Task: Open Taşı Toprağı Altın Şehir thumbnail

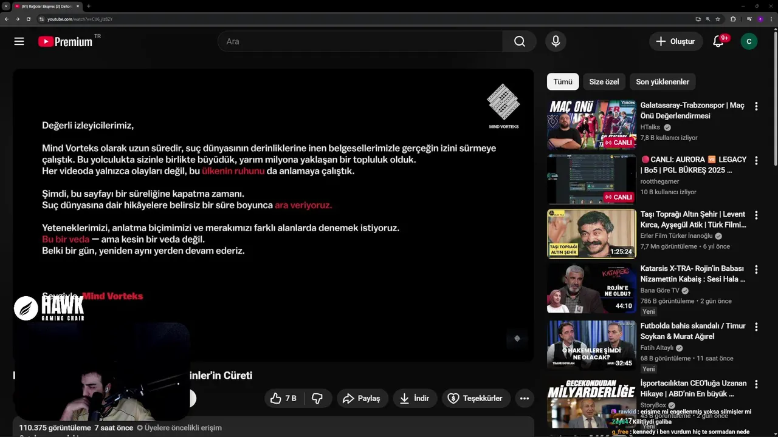Action: [591, 234]
